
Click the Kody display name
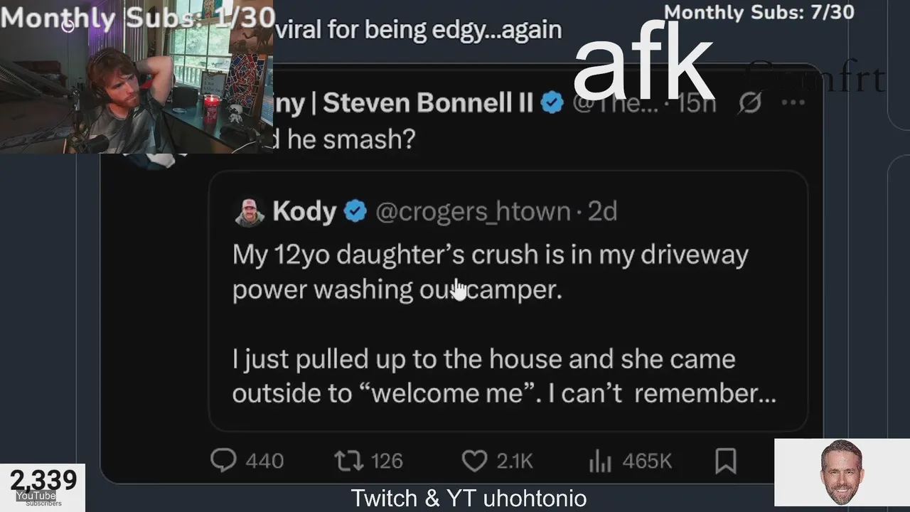pyautogui.click(x=304, y=211)
